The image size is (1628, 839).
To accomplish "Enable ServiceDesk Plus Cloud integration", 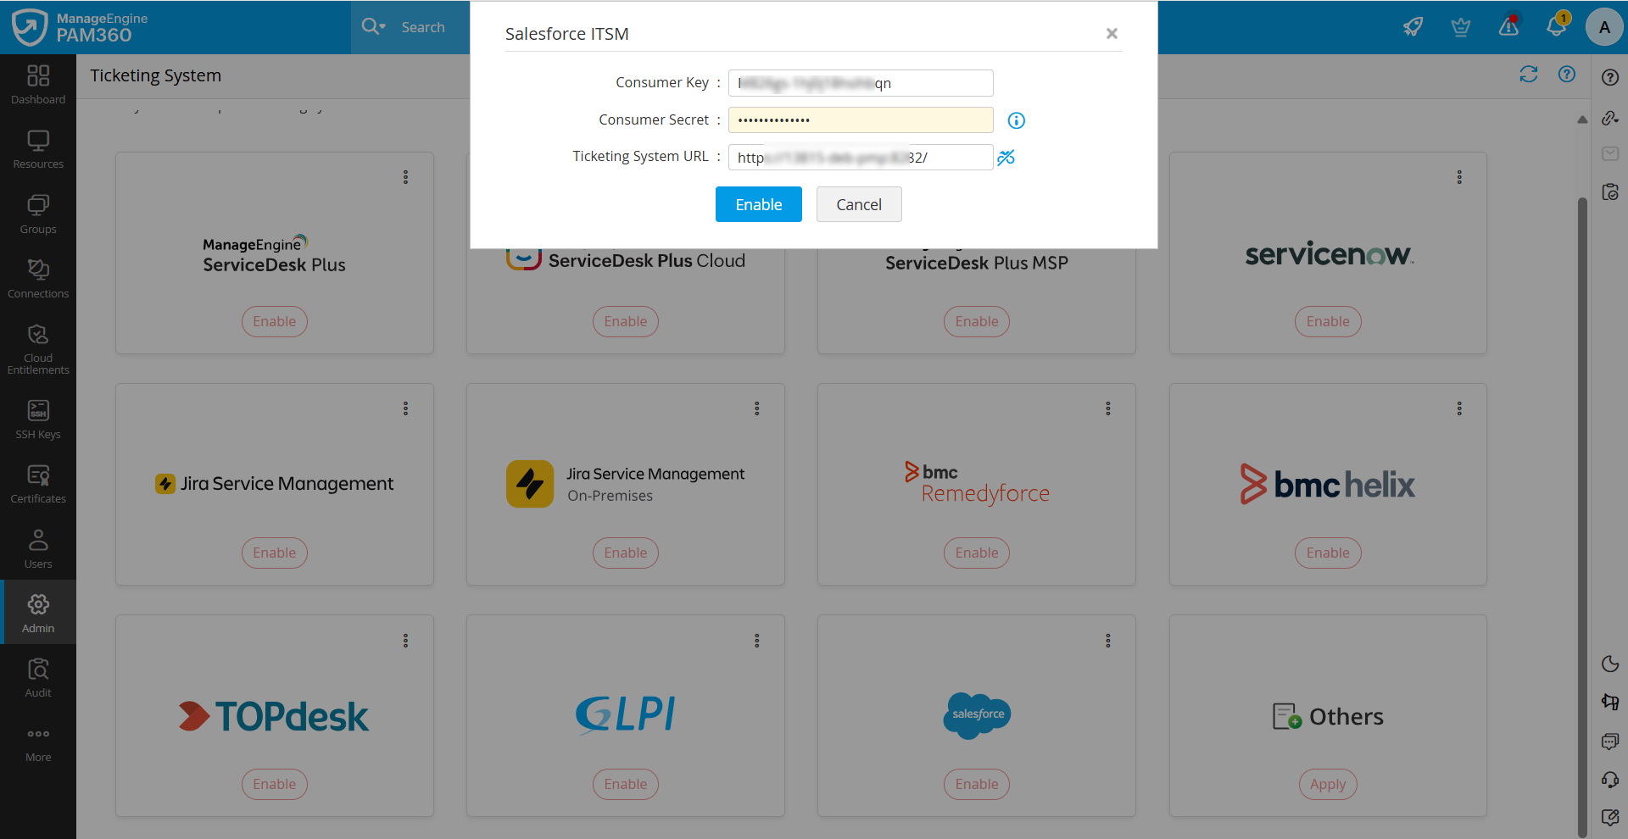I will click(626, 321).
